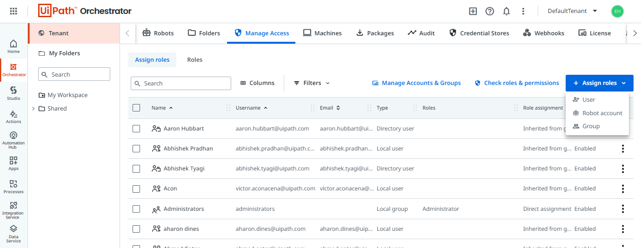Open the DefaultTenant dropdown
The width and height of the screenshot is (641, 248).
pyautogui.click(x=573, y=11)
